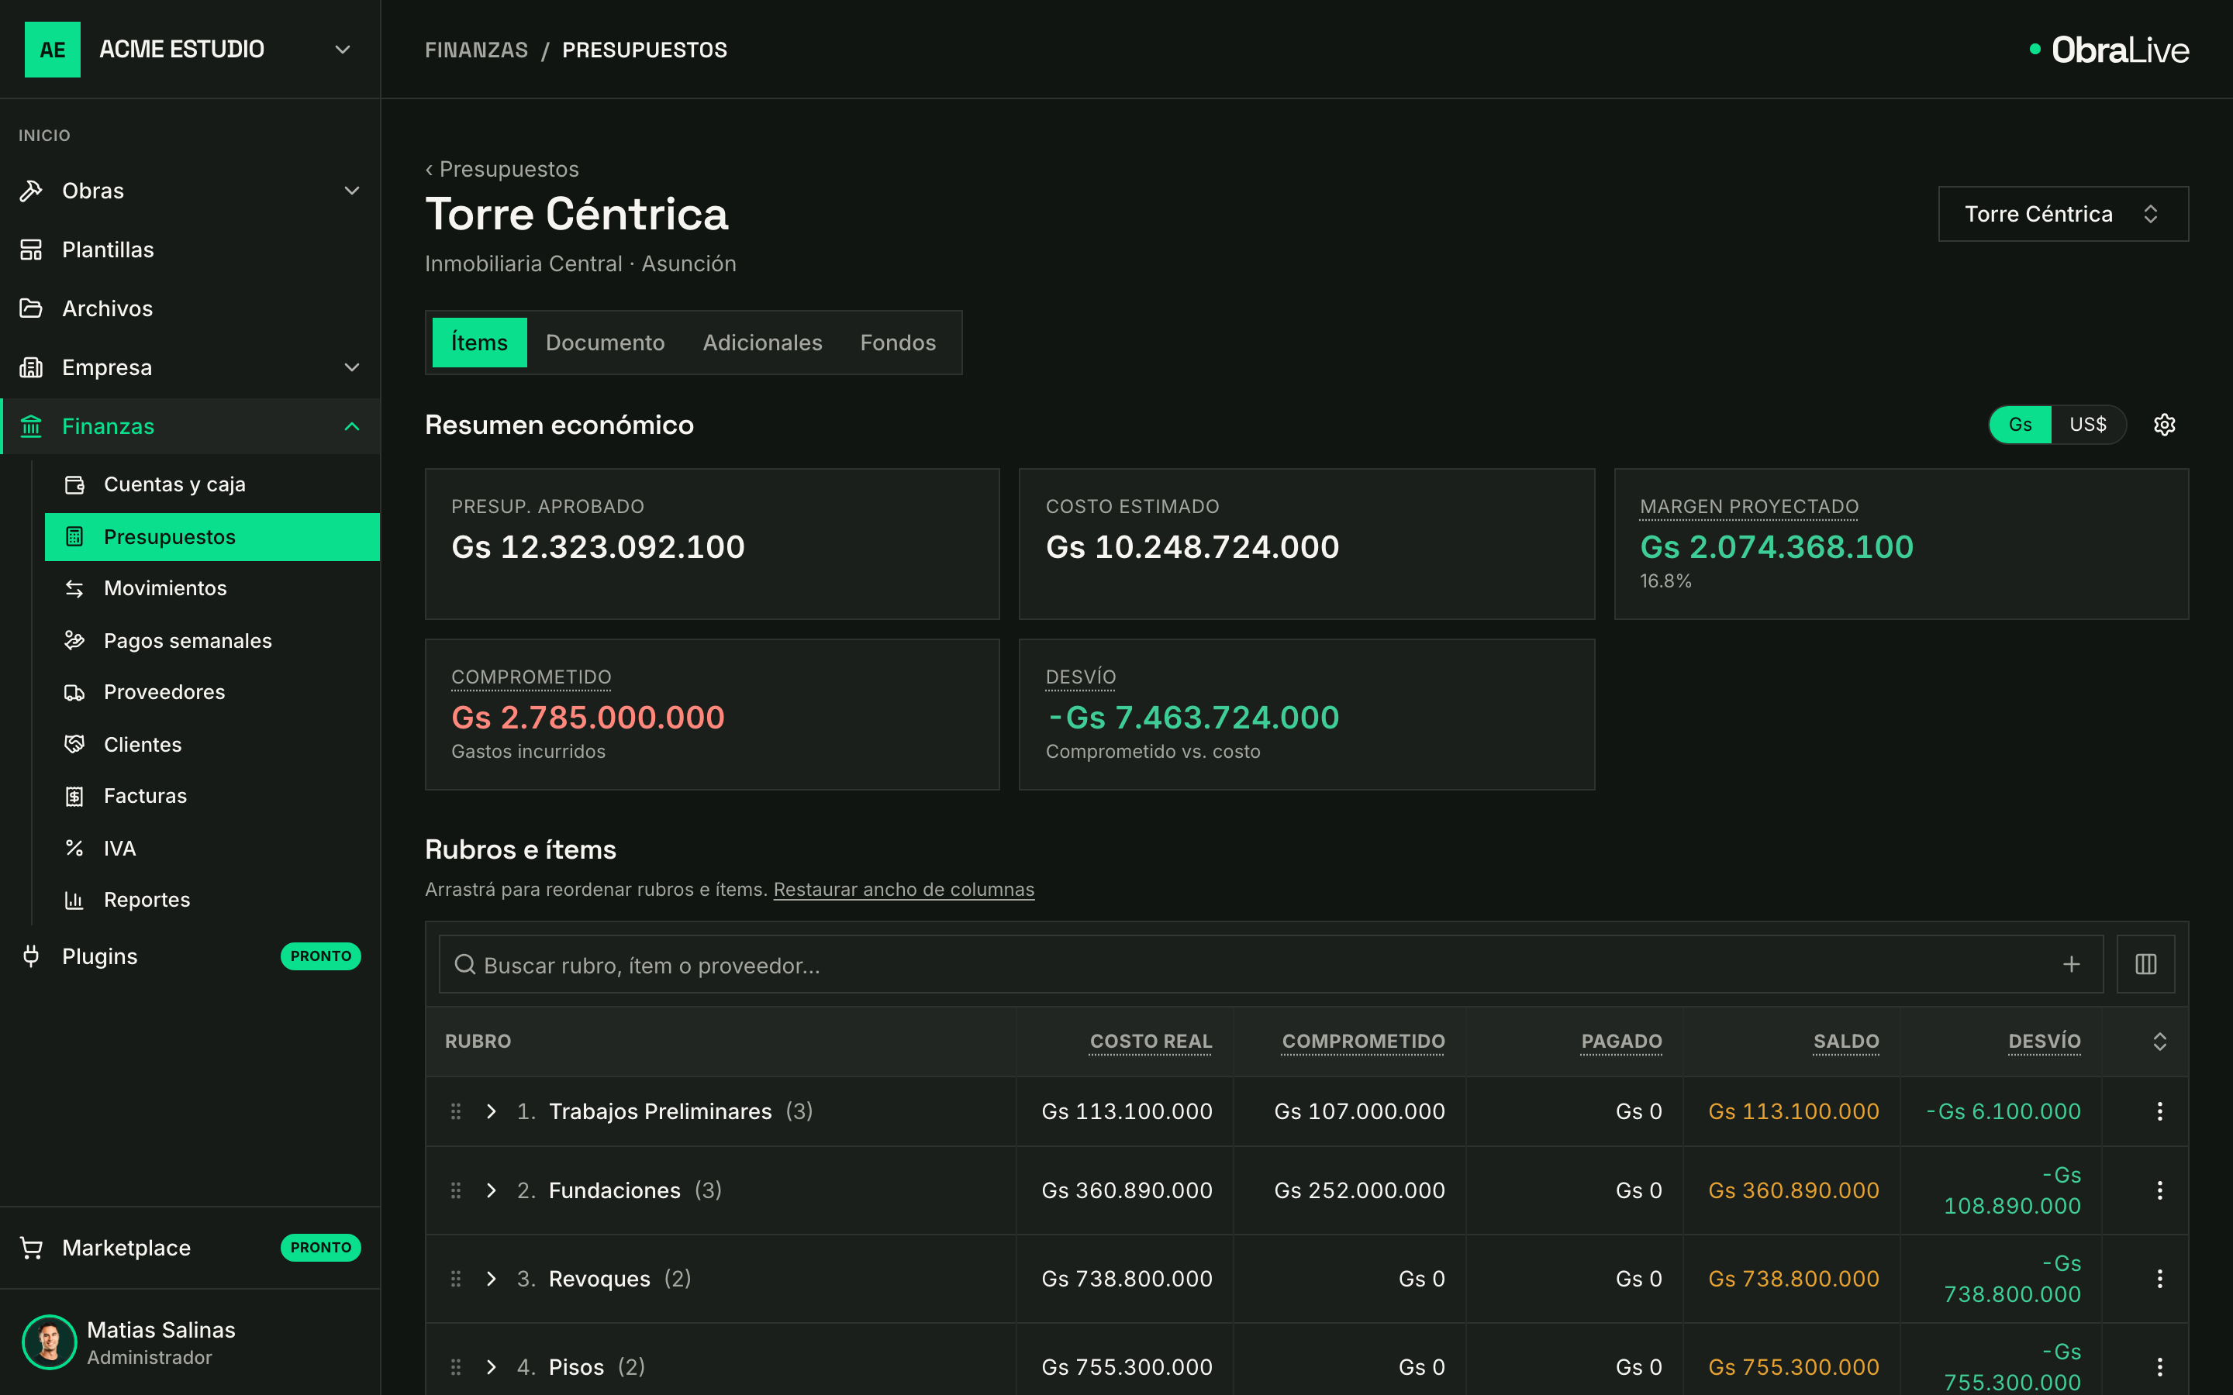
Task: Click the plus icon in search bar
Action: coord(2072,964)
